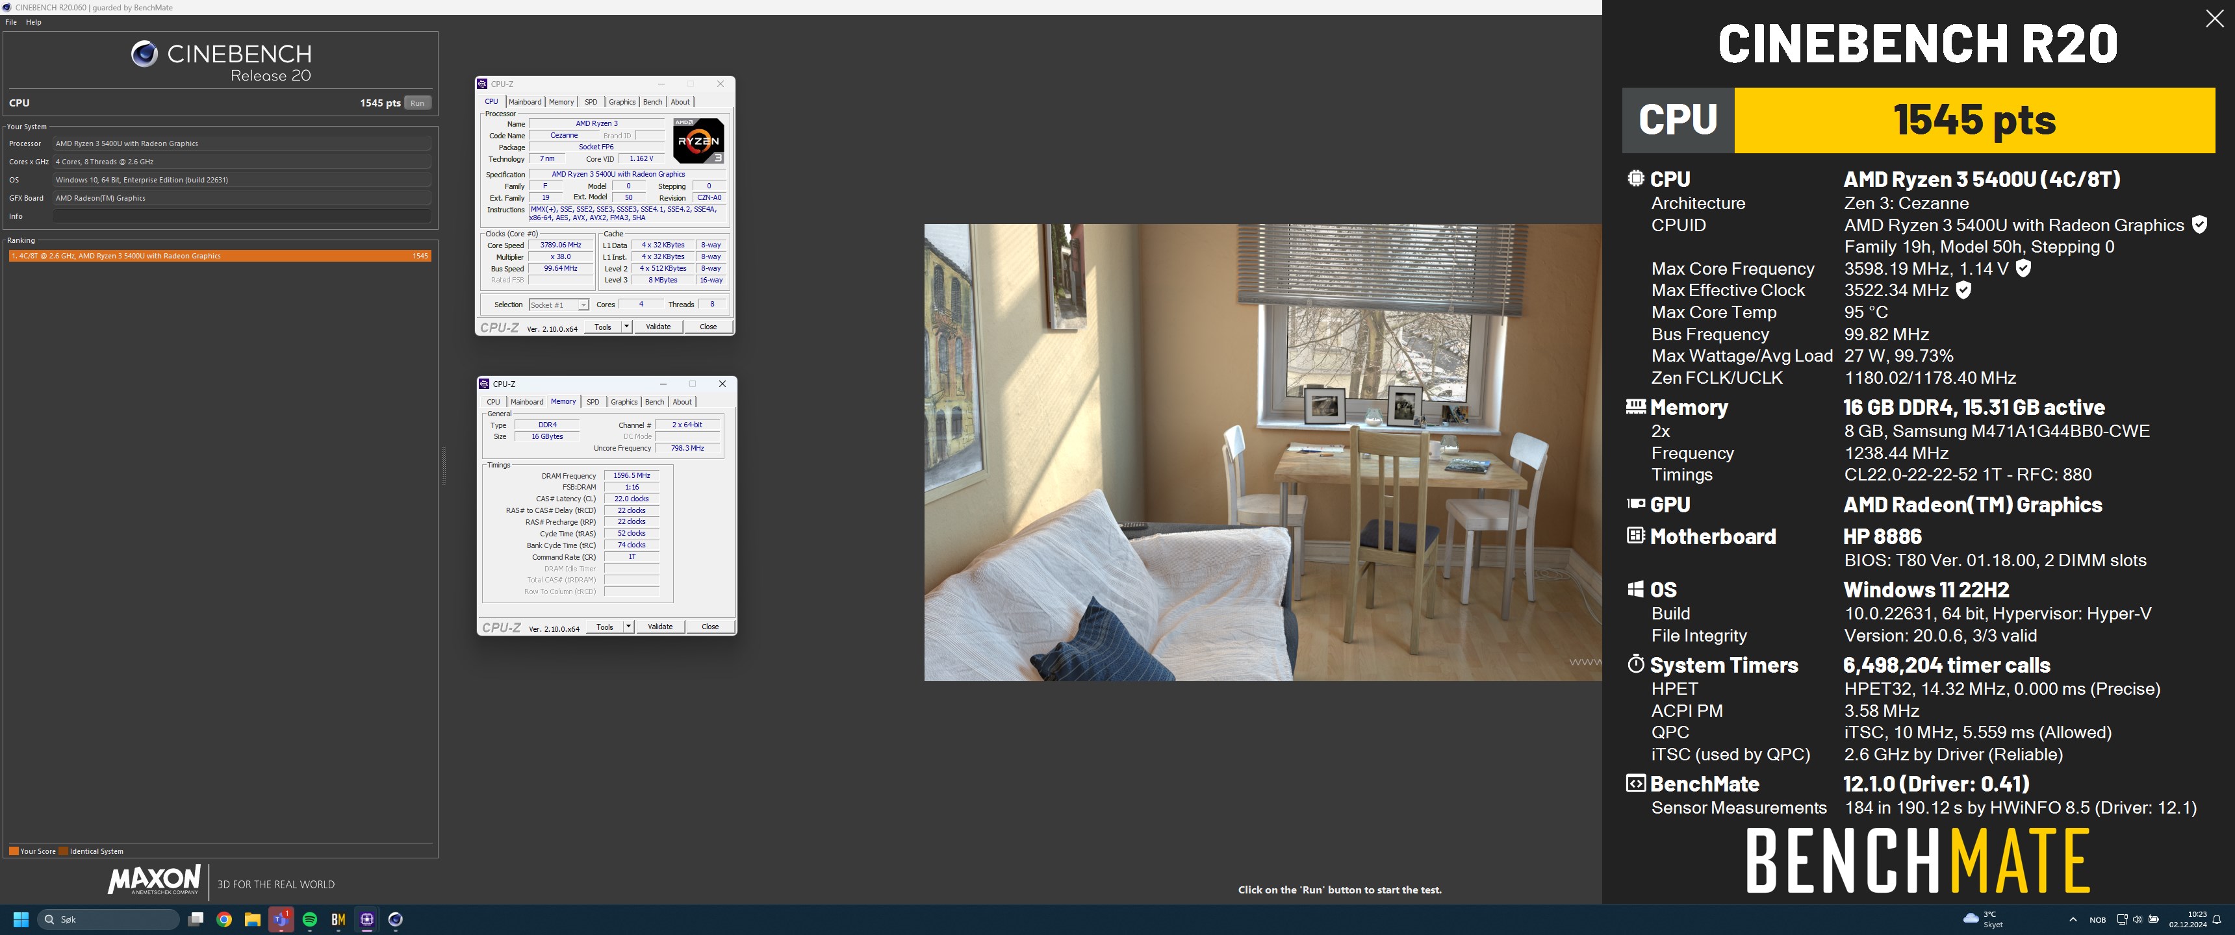
Task: Open File Explorer from the taskbar
Action: coord(253,919)
